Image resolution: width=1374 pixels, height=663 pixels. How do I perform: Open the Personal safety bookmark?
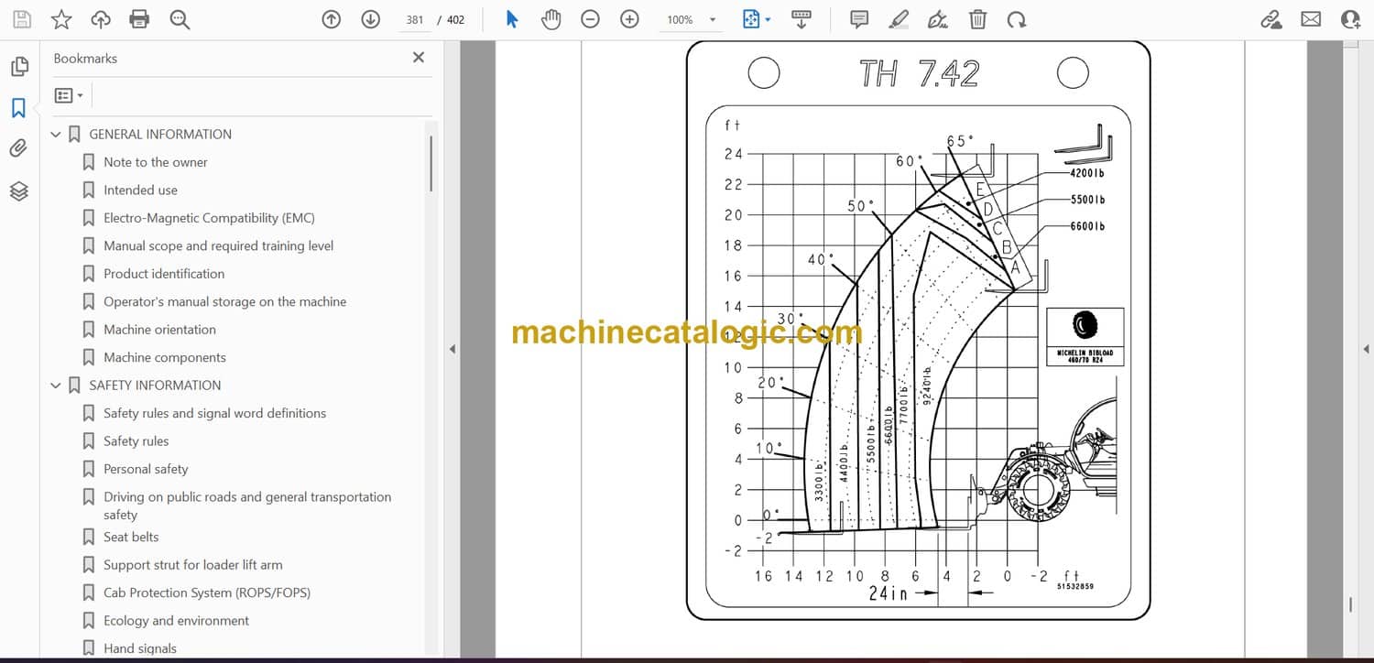click(146, 469)
